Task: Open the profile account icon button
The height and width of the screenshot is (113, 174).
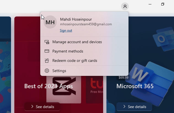Action: point(125,6)
